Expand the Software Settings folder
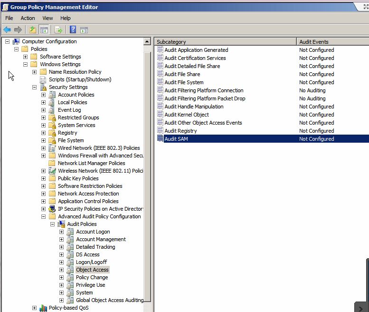The width and height of the screenshot is (369, 312). [x=25, y=57]
